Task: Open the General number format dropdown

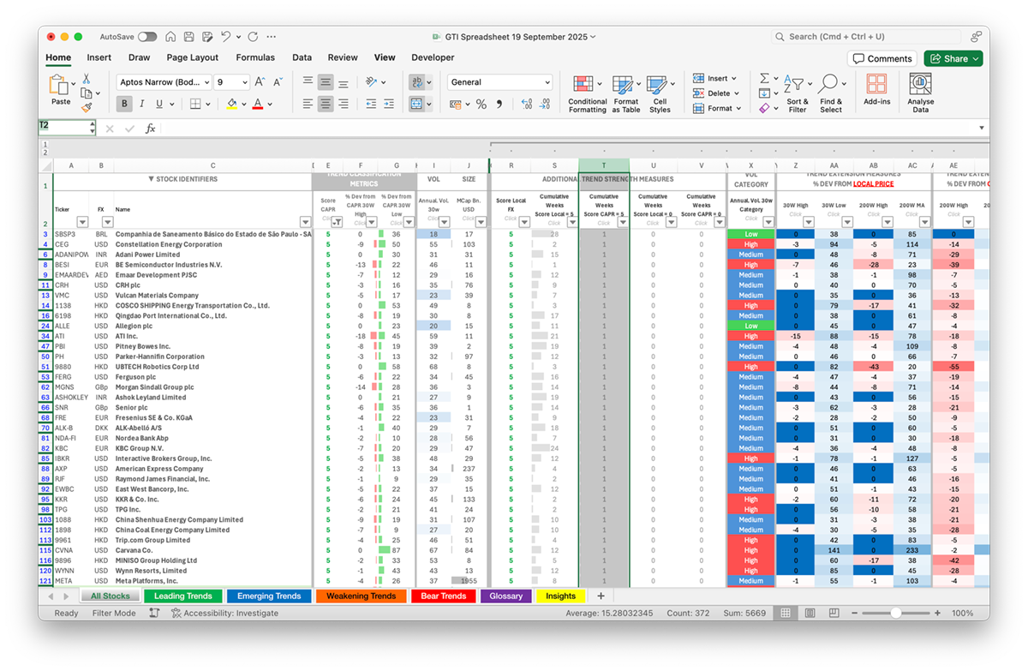Action: (x=547, y=82)
